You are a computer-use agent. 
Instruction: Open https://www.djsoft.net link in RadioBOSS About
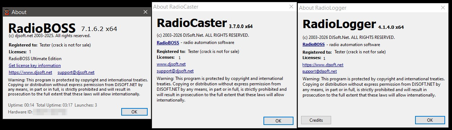click(30, 72)
